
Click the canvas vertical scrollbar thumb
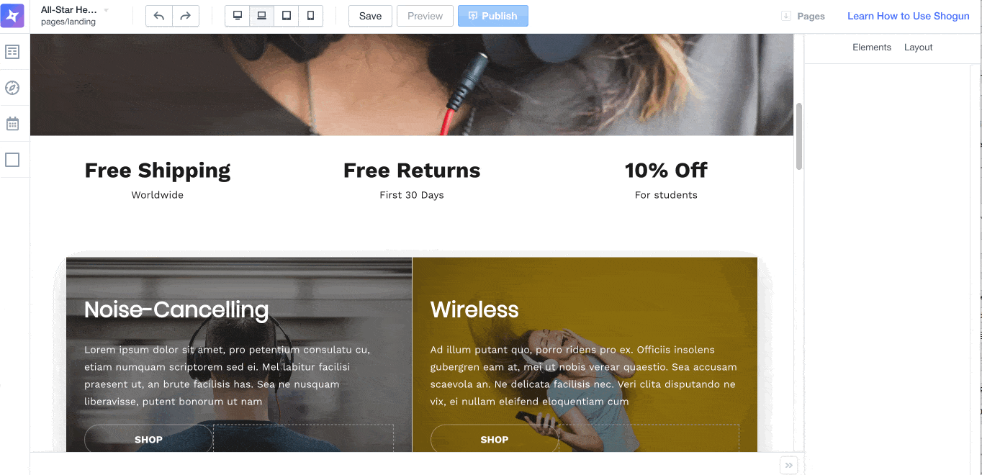coord(799,137)
